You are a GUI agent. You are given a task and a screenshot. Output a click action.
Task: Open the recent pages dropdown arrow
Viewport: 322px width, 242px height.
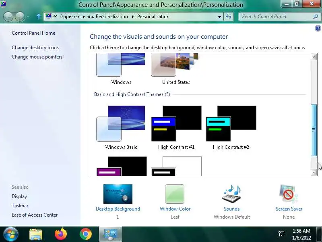(x=28, y=17)
